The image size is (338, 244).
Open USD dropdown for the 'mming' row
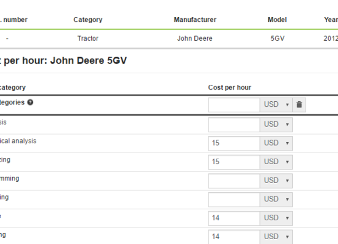[276, 181]
